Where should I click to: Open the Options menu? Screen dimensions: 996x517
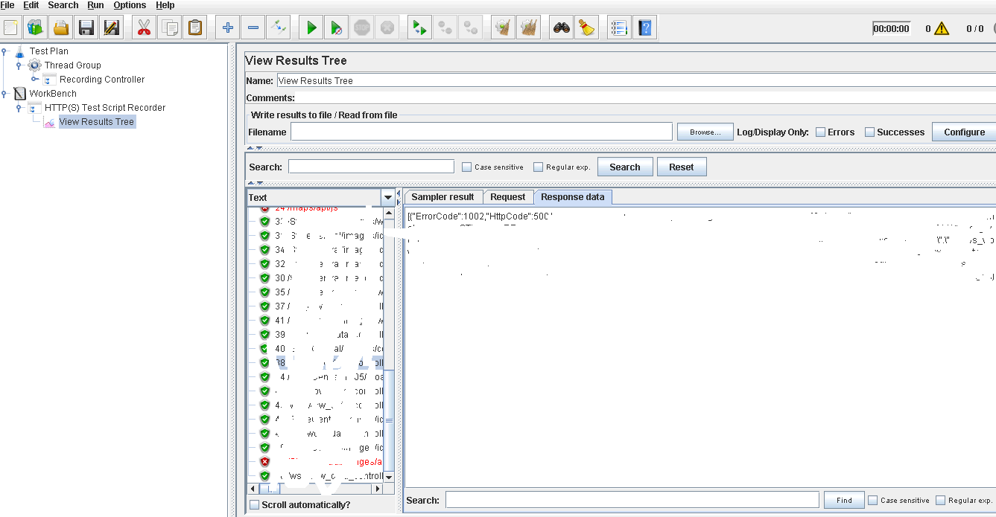130,5
